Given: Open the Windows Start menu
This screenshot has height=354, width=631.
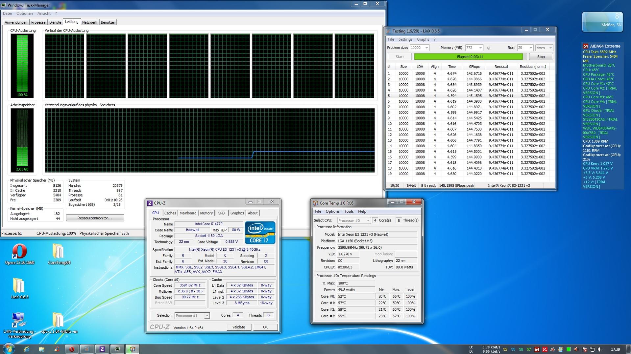Looking at the screenshot, I should click(x=9, y=349).
